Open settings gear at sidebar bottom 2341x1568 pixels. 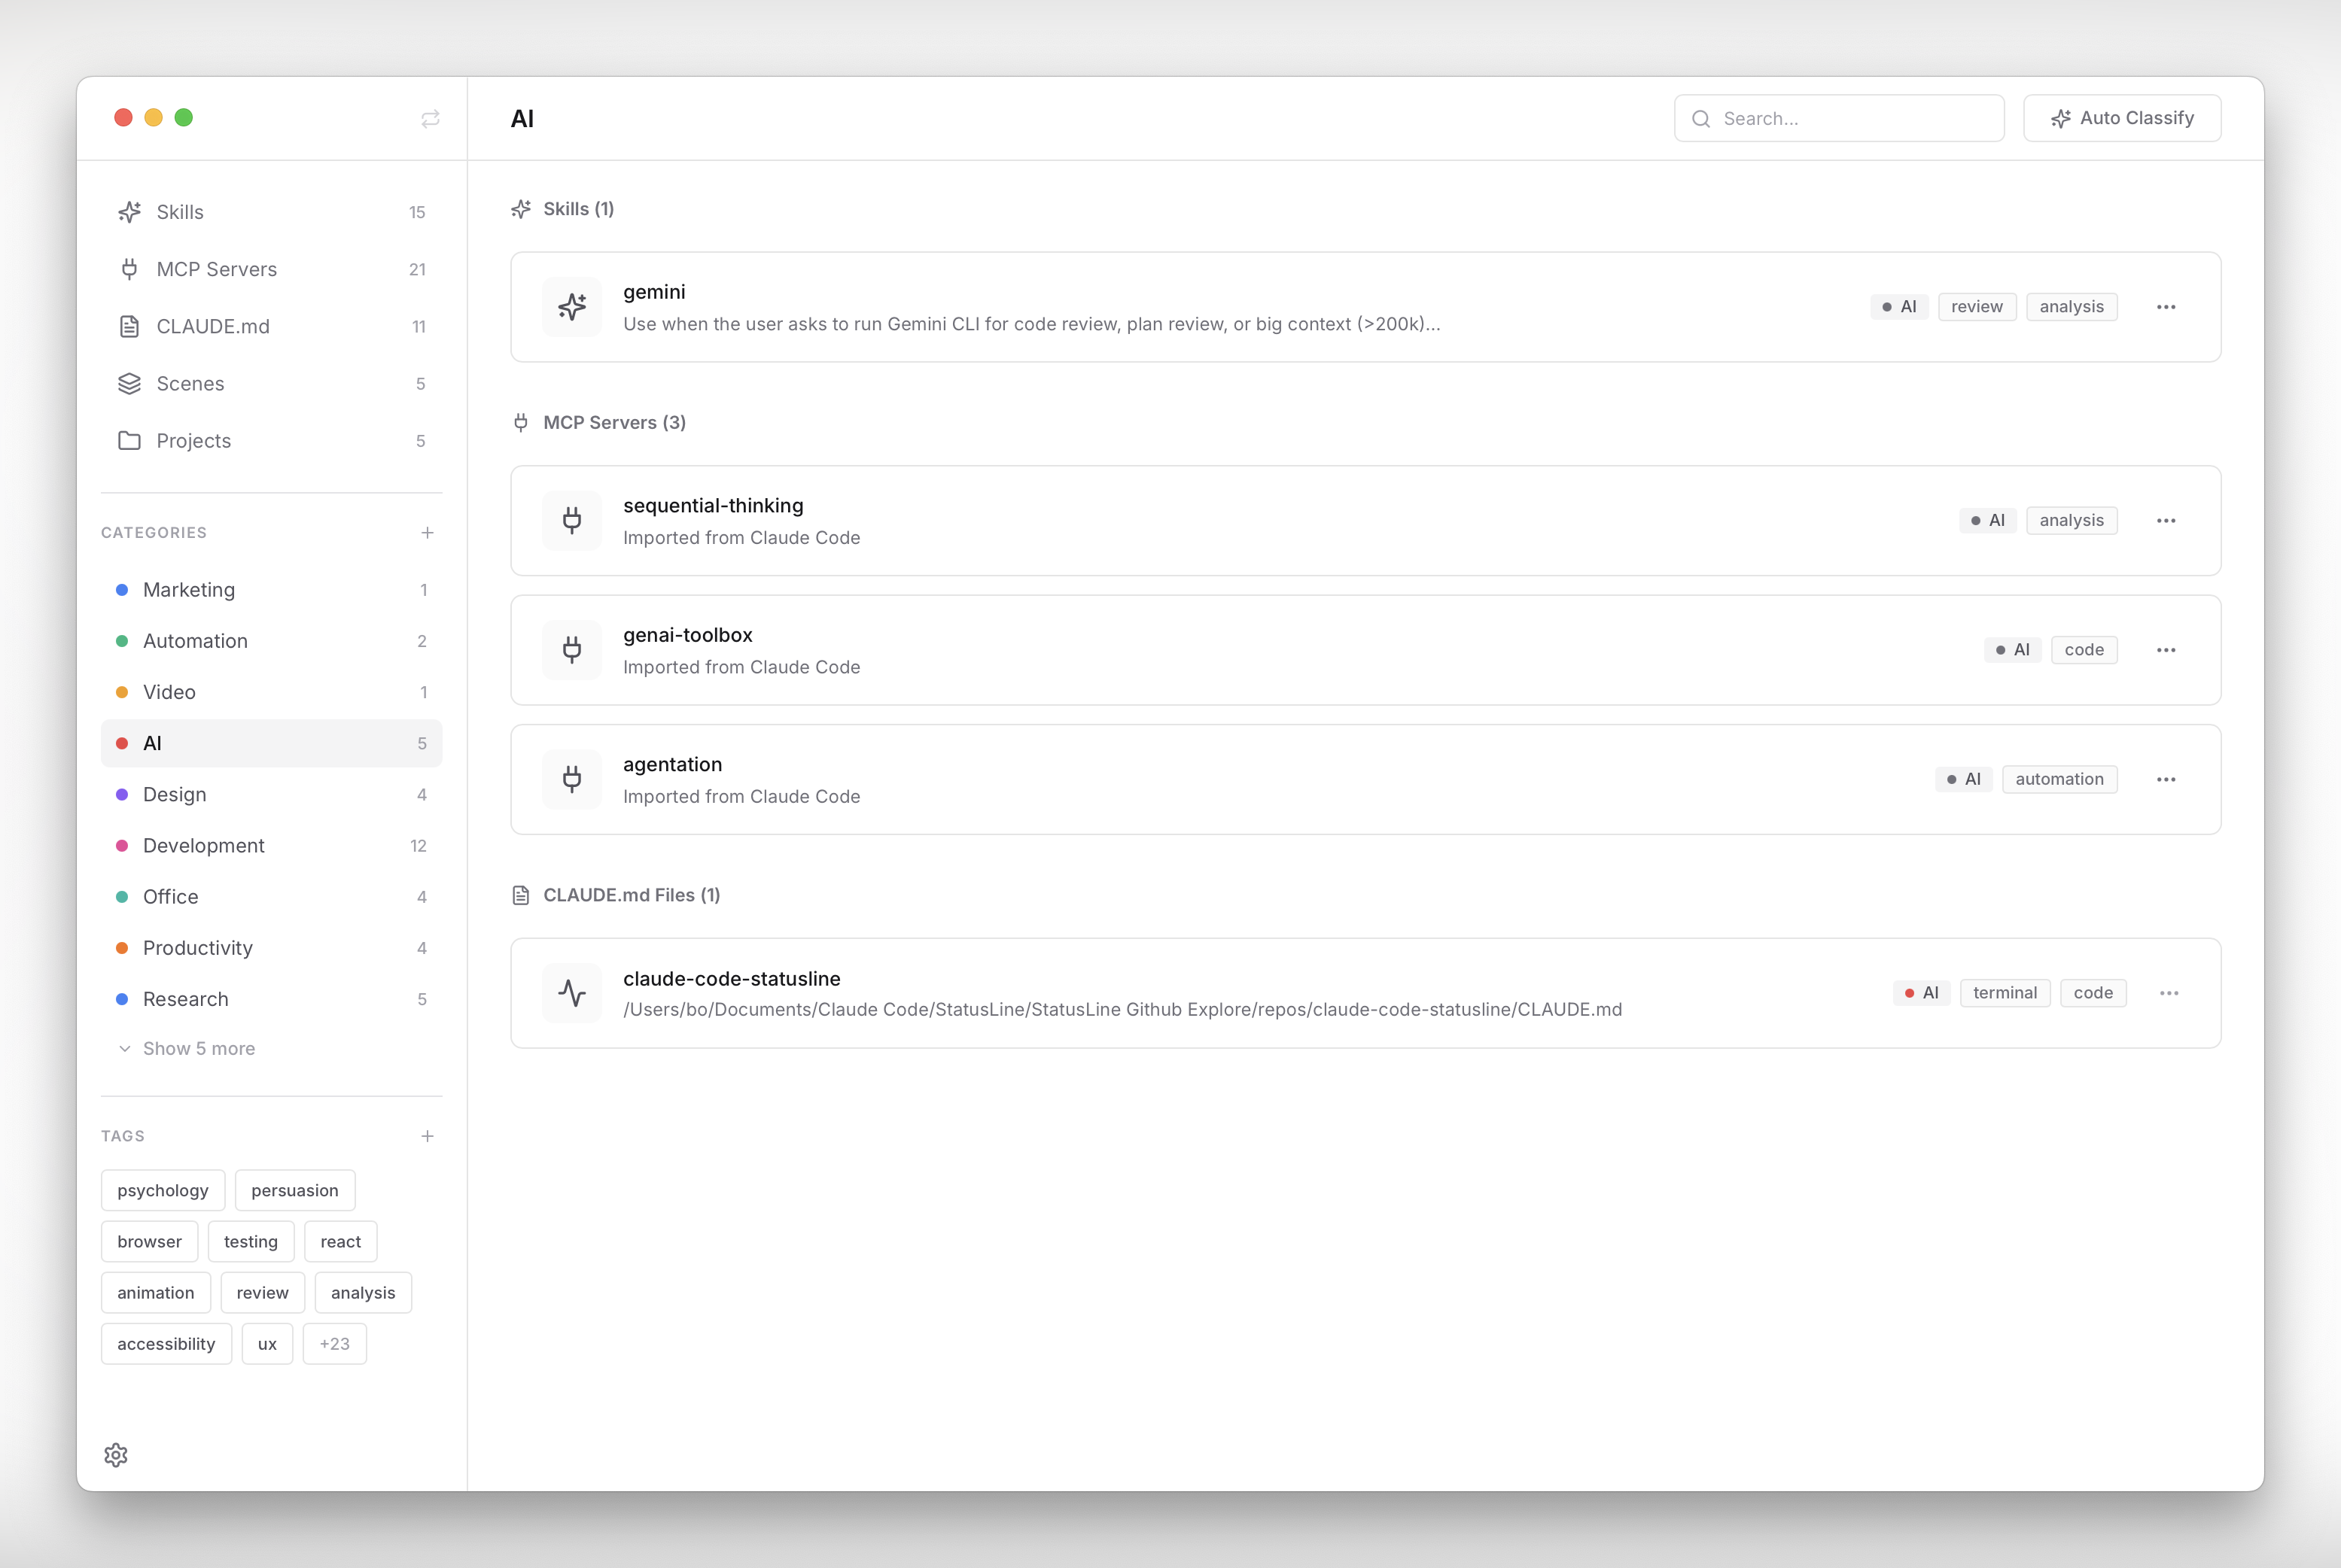point(116,1455)
